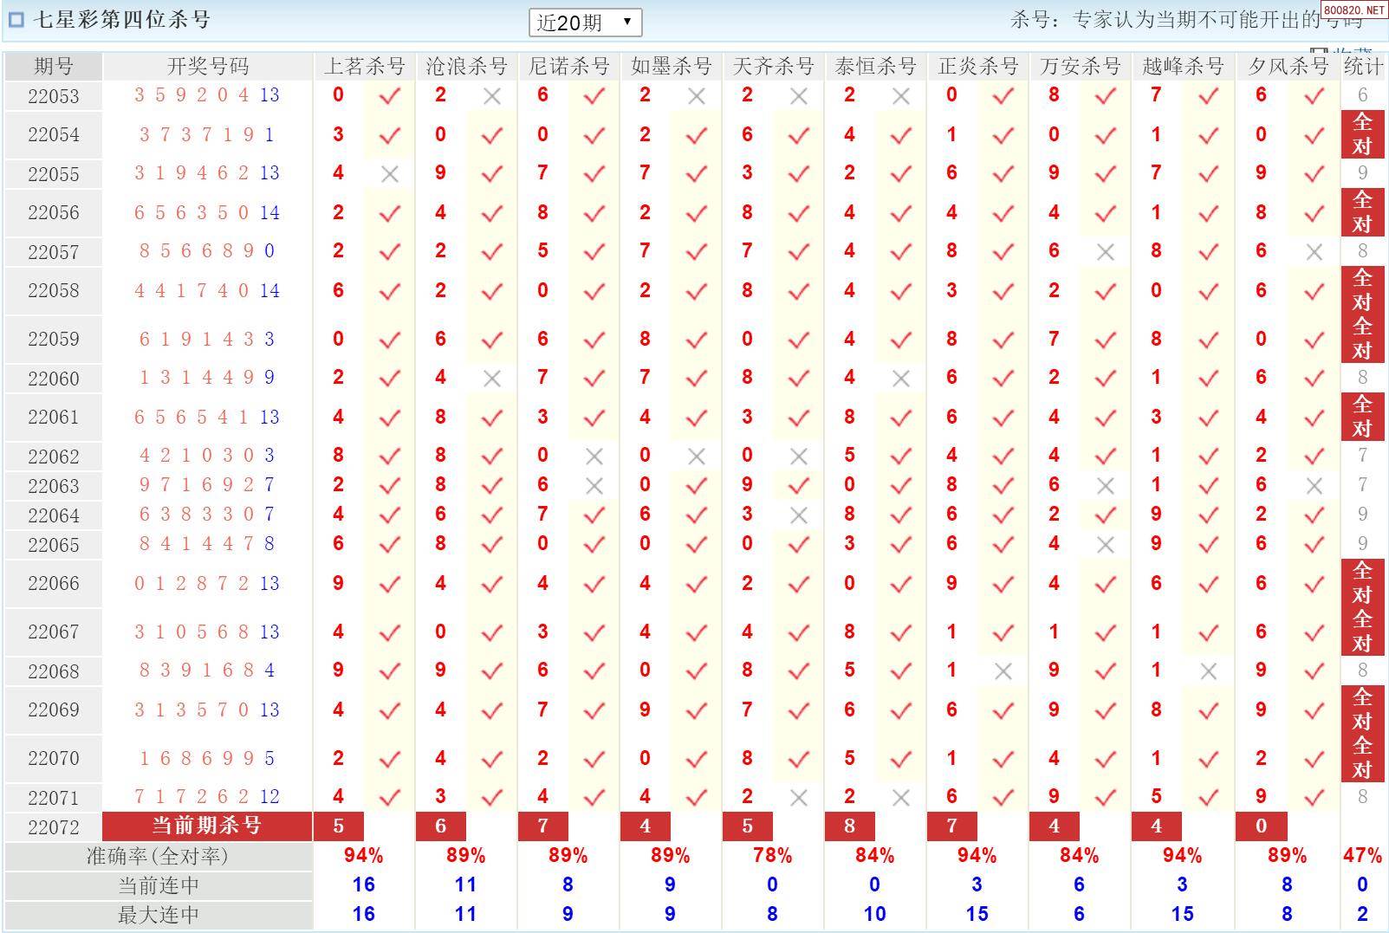Click the check mark for 尼诺杀号 in row 22066

pyautogui.click(x=594, y=585)
